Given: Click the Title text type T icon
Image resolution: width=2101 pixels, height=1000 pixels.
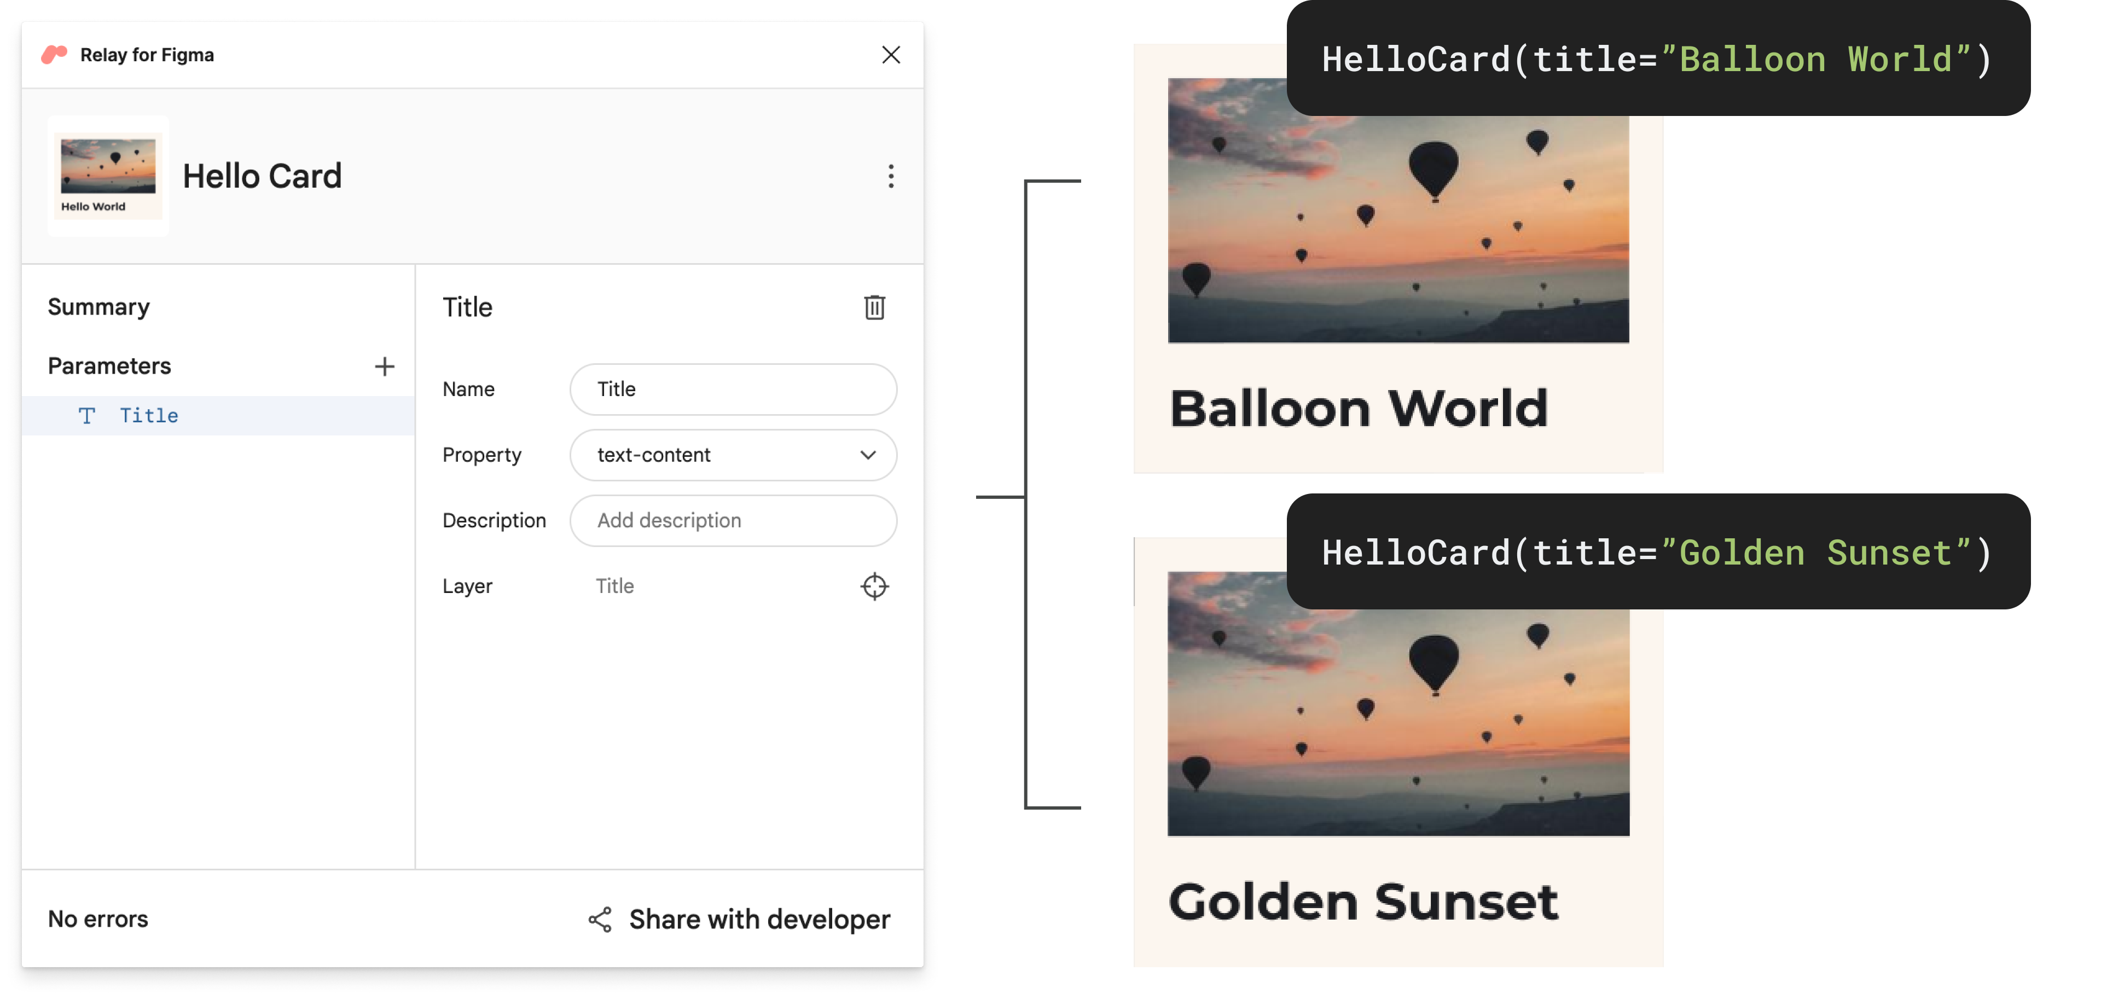Looking at the screenshot, I should [x=87, y=414].
